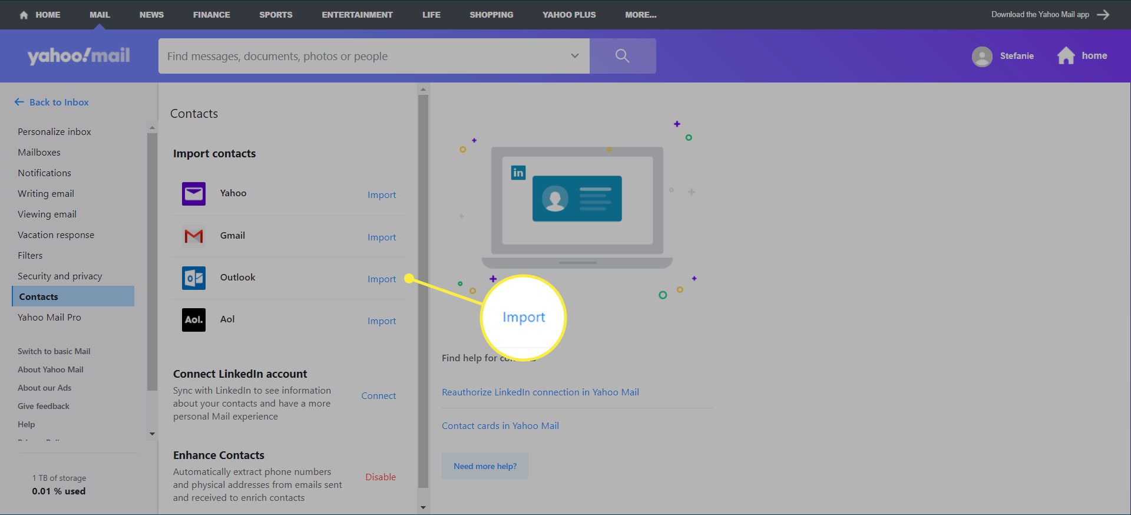
Task: Open the SPORTS tab
Action: 276,15
